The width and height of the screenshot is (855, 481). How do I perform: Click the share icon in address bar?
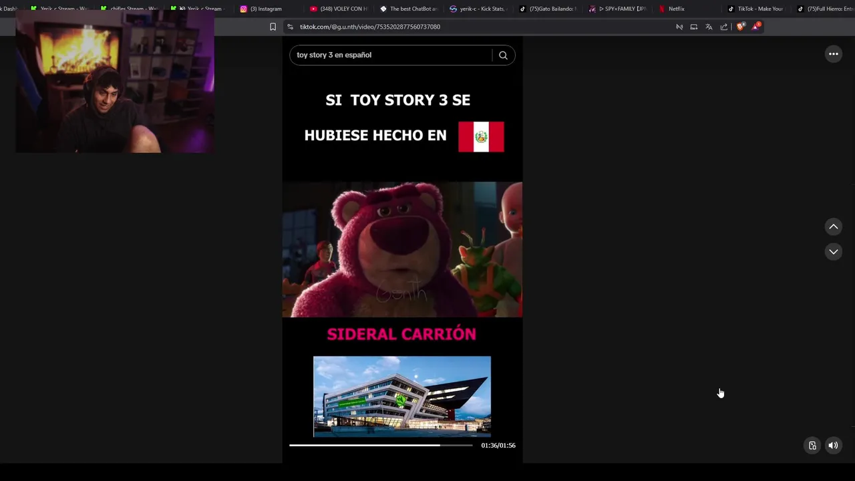click(x=723, y=27)
